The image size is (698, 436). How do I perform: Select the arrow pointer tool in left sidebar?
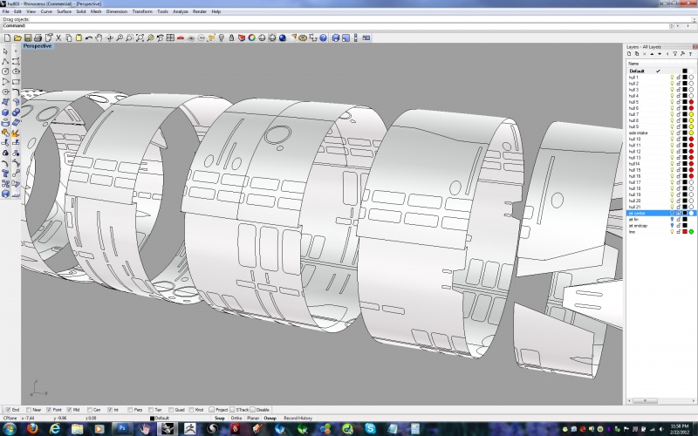pyautogui.click(x=5, y=51)
